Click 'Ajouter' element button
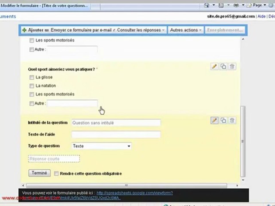The height and width of the screenshot is (206, 275). tap(36, 30)
